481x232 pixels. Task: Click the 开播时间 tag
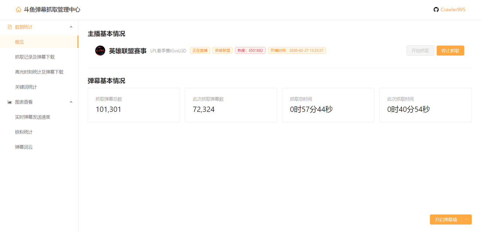pos(297,50)
